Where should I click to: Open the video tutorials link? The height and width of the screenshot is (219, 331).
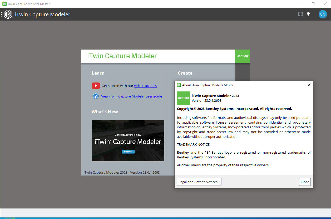pyautogui.click(x=145, y=86)
